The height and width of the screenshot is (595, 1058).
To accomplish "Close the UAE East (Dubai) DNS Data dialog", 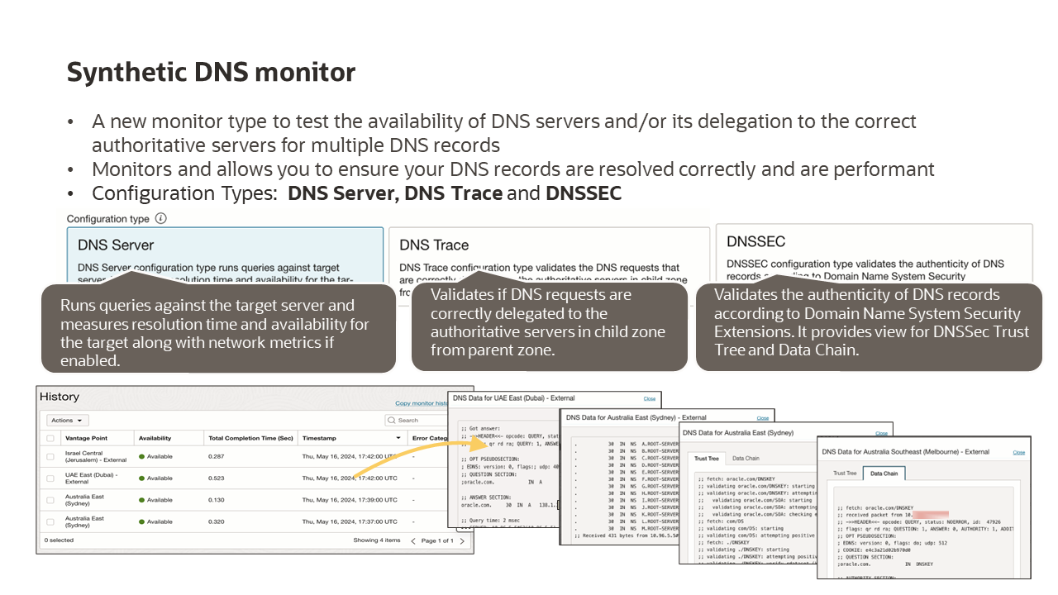I will [650, 398].
